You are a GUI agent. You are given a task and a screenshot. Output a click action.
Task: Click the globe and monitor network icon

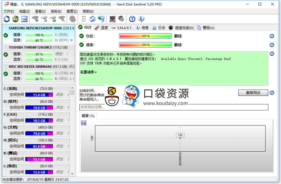(x=101, y=19)
